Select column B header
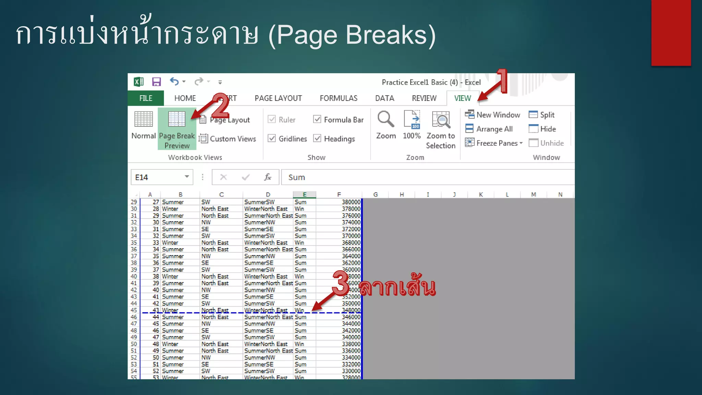Image resolution: width=702 pixels, height=395 pixels. 180,194
